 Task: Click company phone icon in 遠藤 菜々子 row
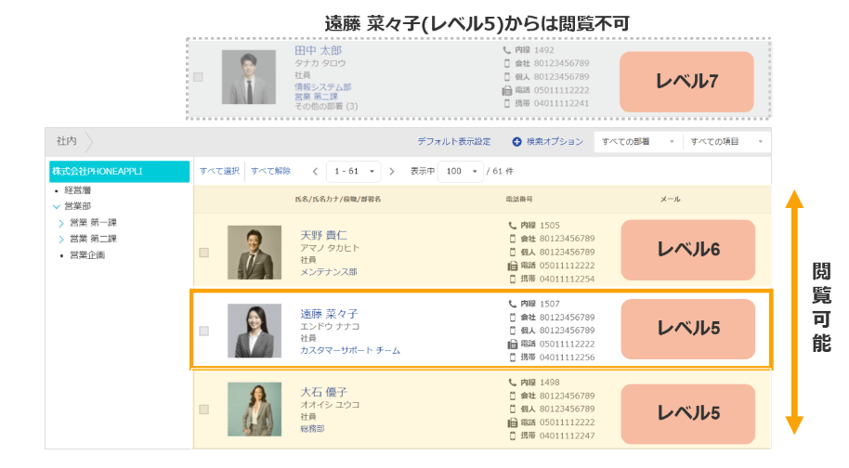(x=512, y=318)
